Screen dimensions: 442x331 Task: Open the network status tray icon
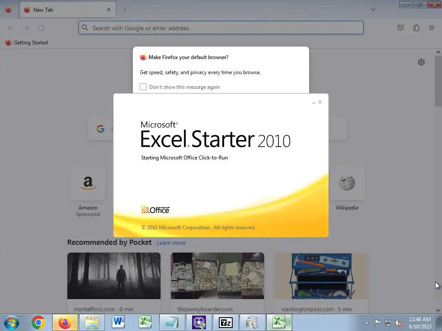pos(388,323)
